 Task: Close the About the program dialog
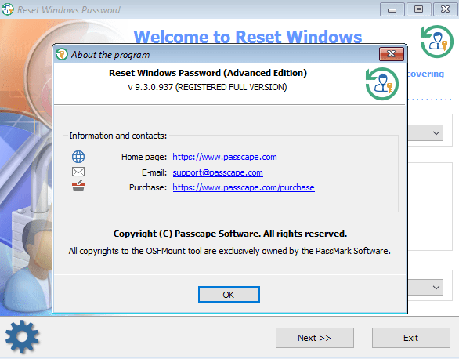[392, 54]
